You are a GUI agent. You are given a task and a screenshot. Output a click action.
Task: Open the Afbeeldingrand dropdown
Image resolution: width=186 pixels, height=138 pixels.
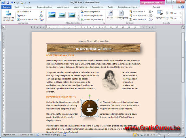pyautogui.click(x=90, y=12)
